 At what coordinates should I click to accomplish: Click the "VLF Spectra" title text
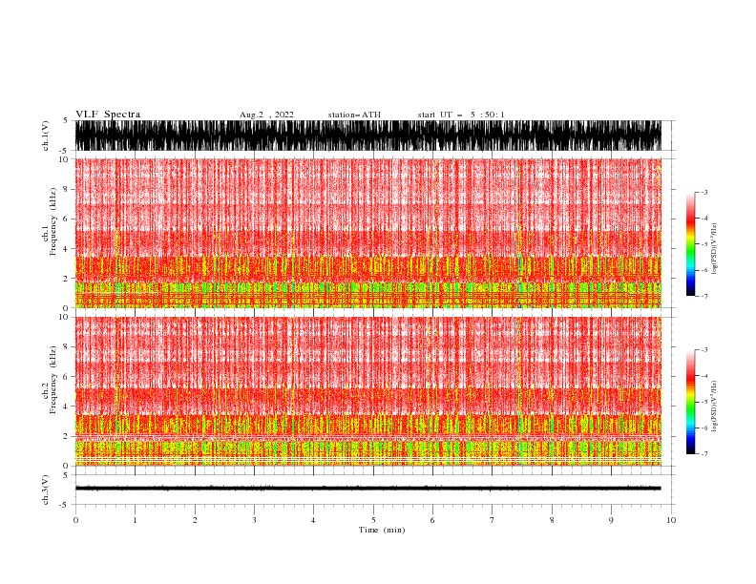[x=108, y=115]
